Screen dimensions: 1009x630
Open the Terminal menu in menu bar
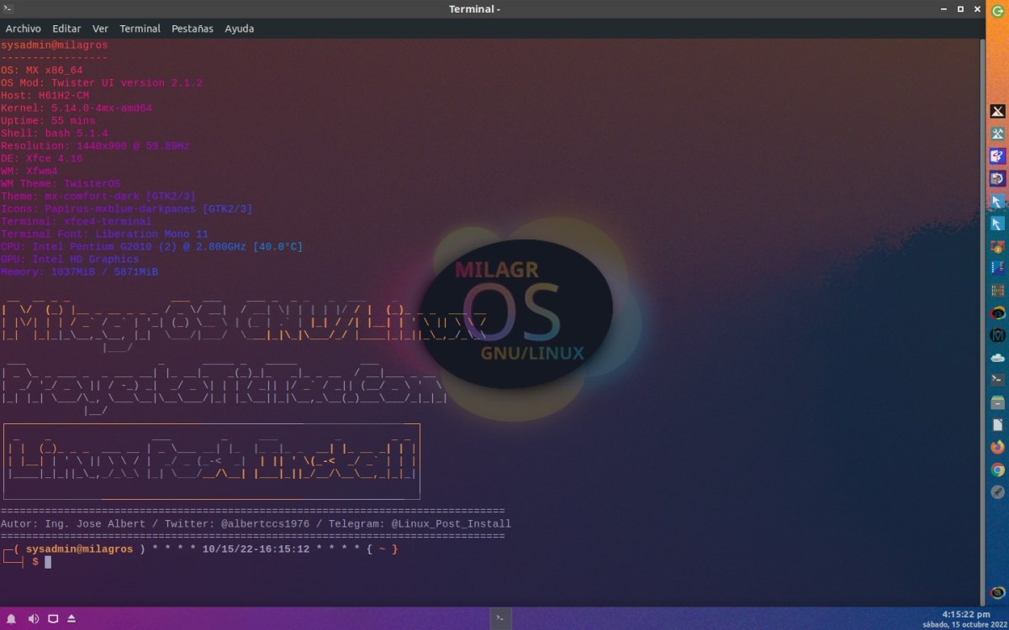coord(140,29)
